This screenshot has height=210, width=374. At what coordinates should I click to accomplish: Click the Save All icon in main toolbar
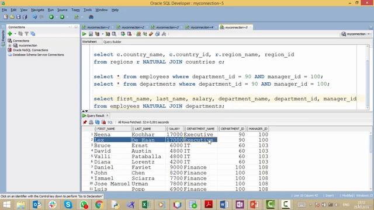[25, 17]
